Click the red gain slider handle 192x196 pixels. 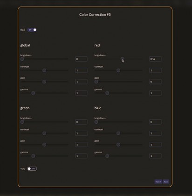[x=96, y=82]
